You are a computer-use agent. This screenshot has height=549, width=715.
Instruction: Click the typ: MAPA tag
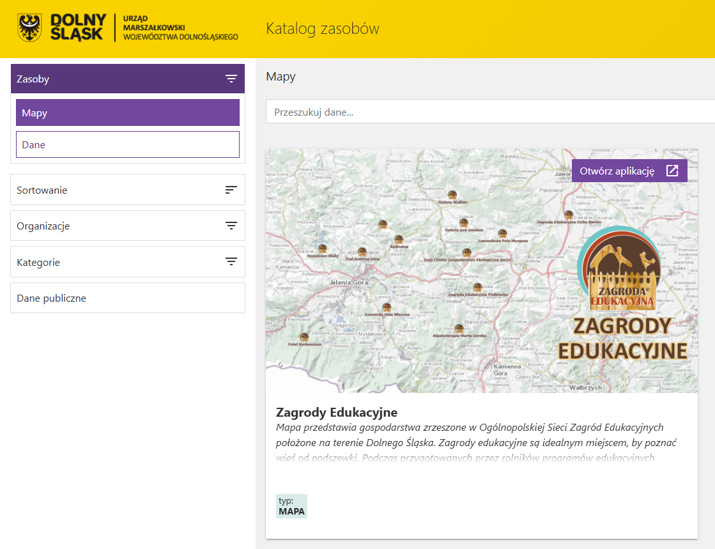[291, 506]
